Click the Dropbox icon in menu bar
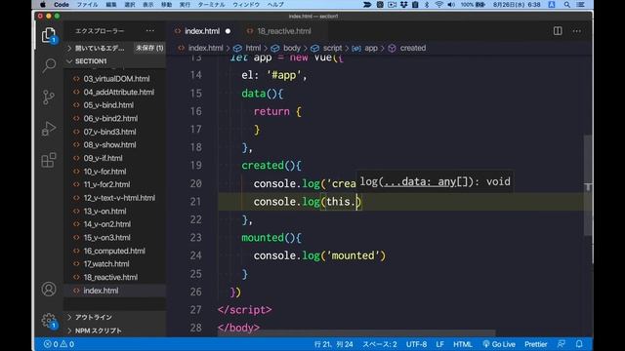 tap(403, 5)
